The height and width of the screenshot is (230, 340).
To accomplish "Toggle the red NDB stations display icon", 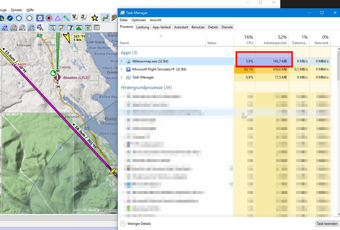I will pyautogui.click(x=49, y=18).
